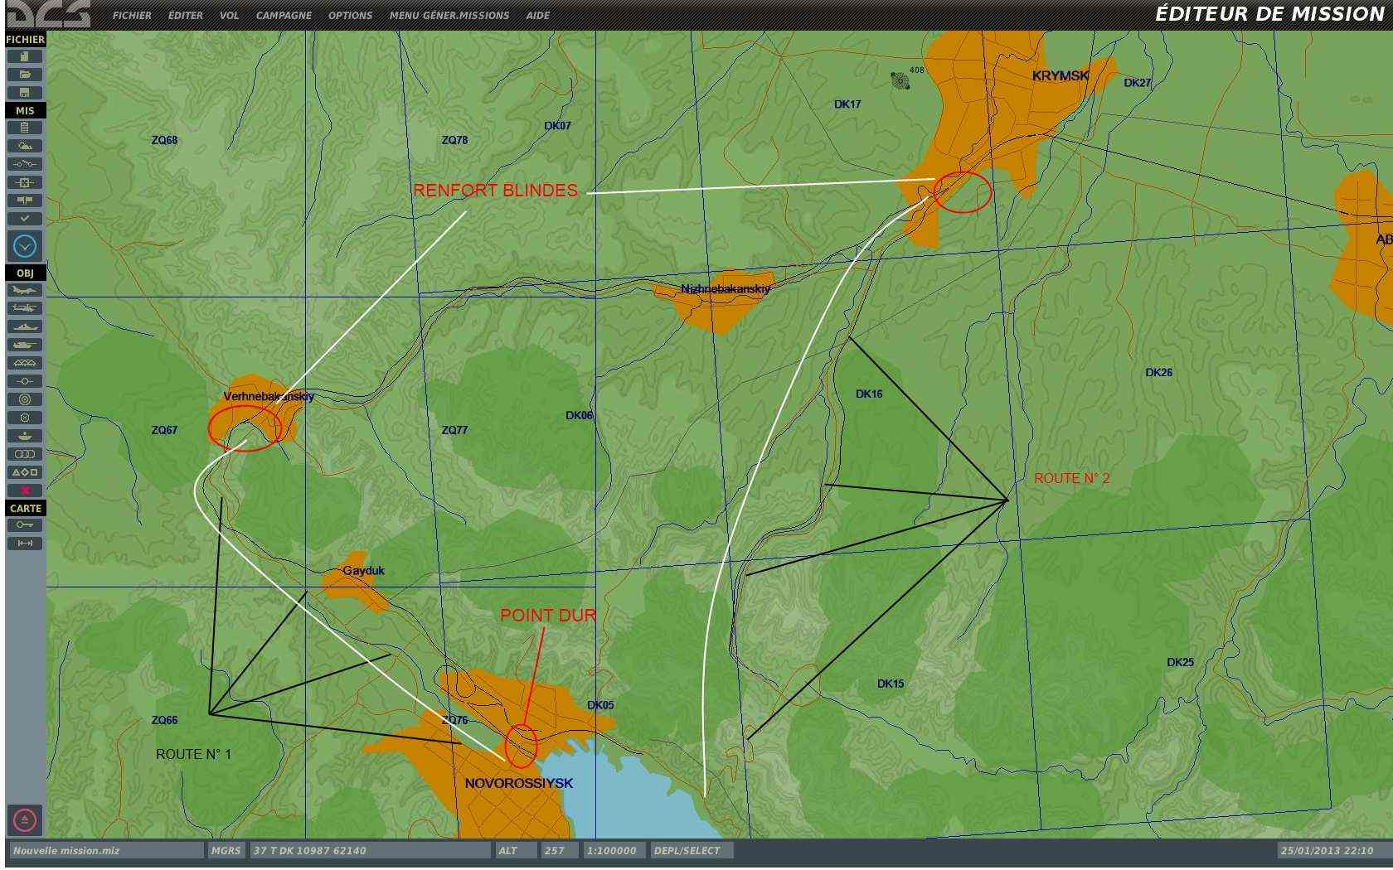The image size is (1393, 870).
Task: Open the map options key icon
Action: point(25,525)
